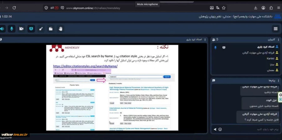Click microphone icon beside استاد ایزد یاری
Image resolution: width=282 pixels, height=140 pixels.
point(216,47)
